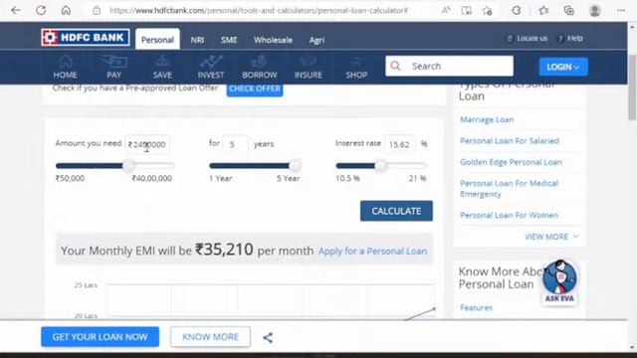Open Locate us link
The height and width of the screenshot is (358, 637).
(x=527, y=38)
